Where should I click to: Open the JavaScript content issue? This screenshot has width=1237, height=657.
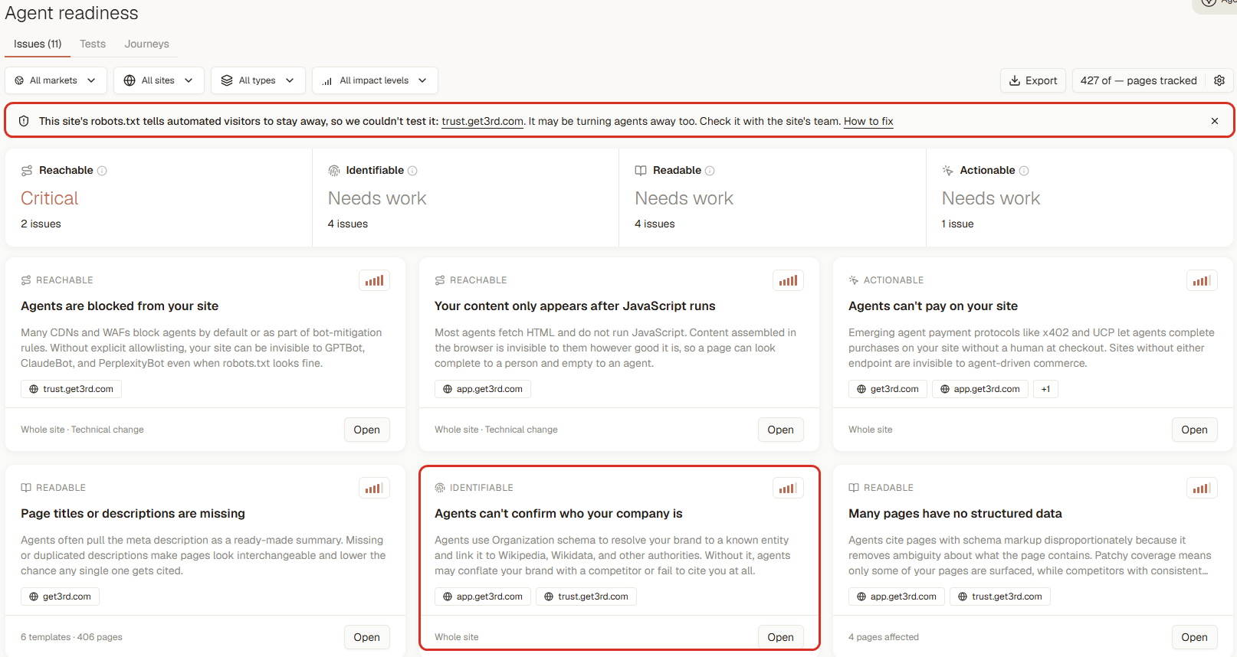[781, 430]
